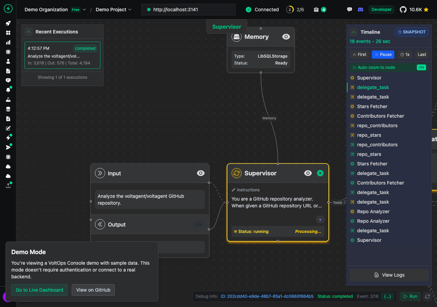The width and height of the screenshot is (437, 307).
Task: Open the flask experiments sidebar icon
Action: point(8,100)
